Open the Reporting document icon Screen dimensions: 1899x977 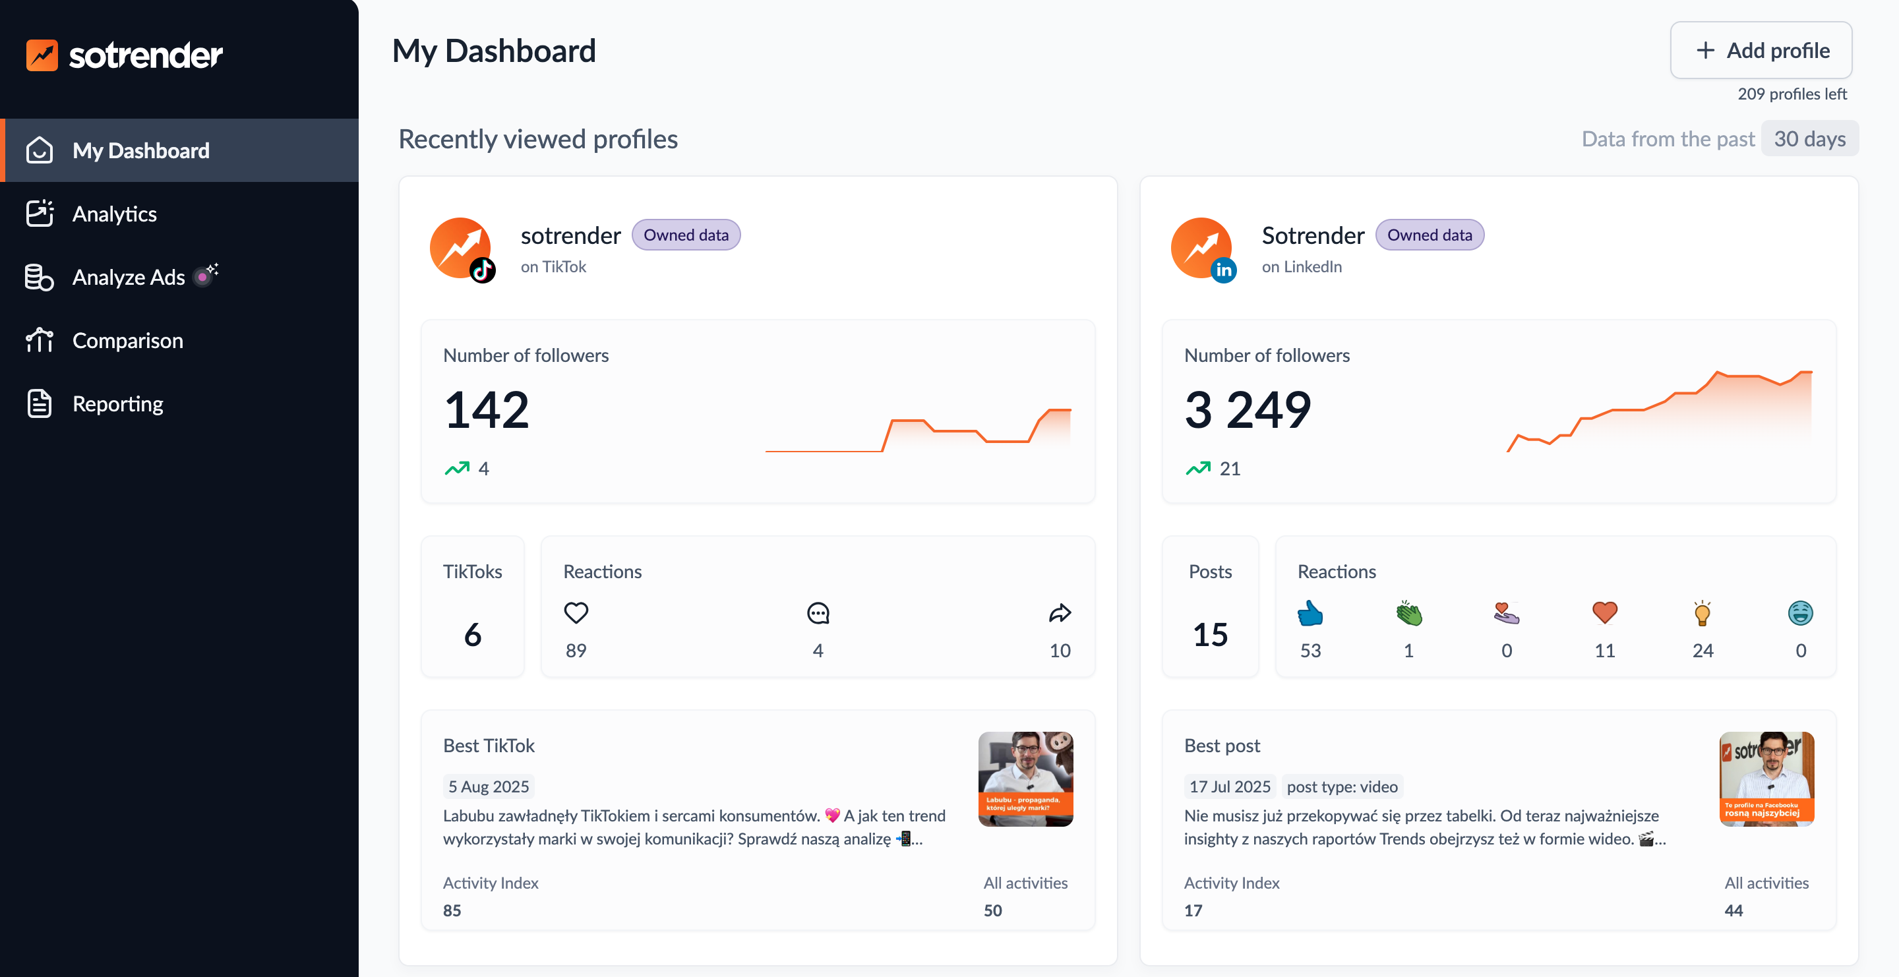[39, 403]
